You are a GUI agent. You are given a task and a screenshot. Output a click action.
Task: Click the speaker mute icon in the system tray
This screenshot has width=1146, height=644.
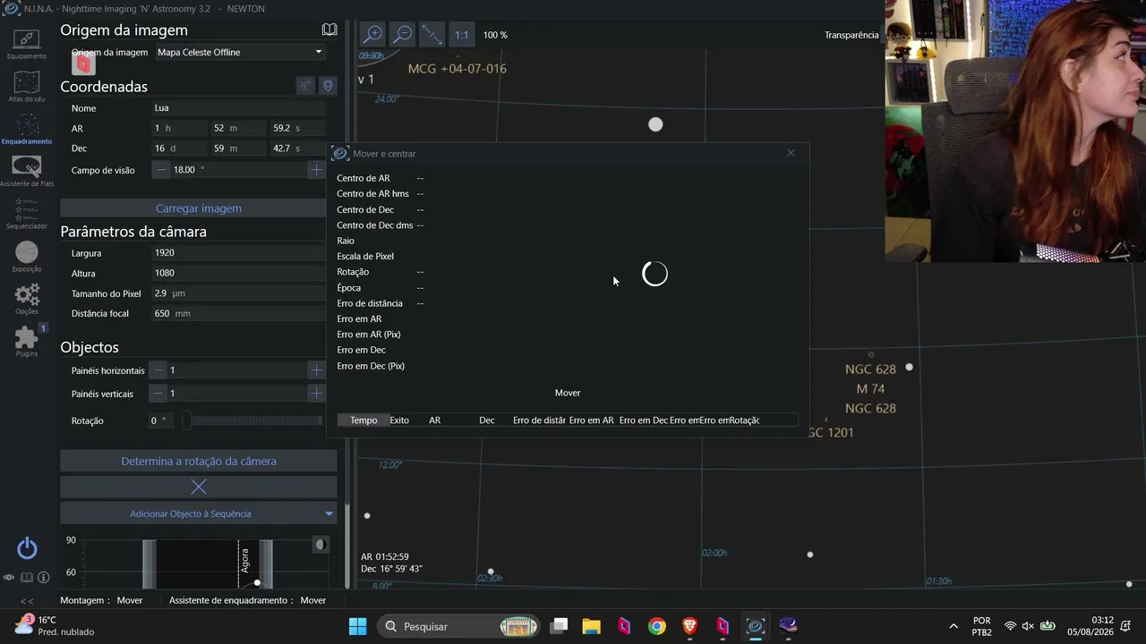pos(1028,626)
